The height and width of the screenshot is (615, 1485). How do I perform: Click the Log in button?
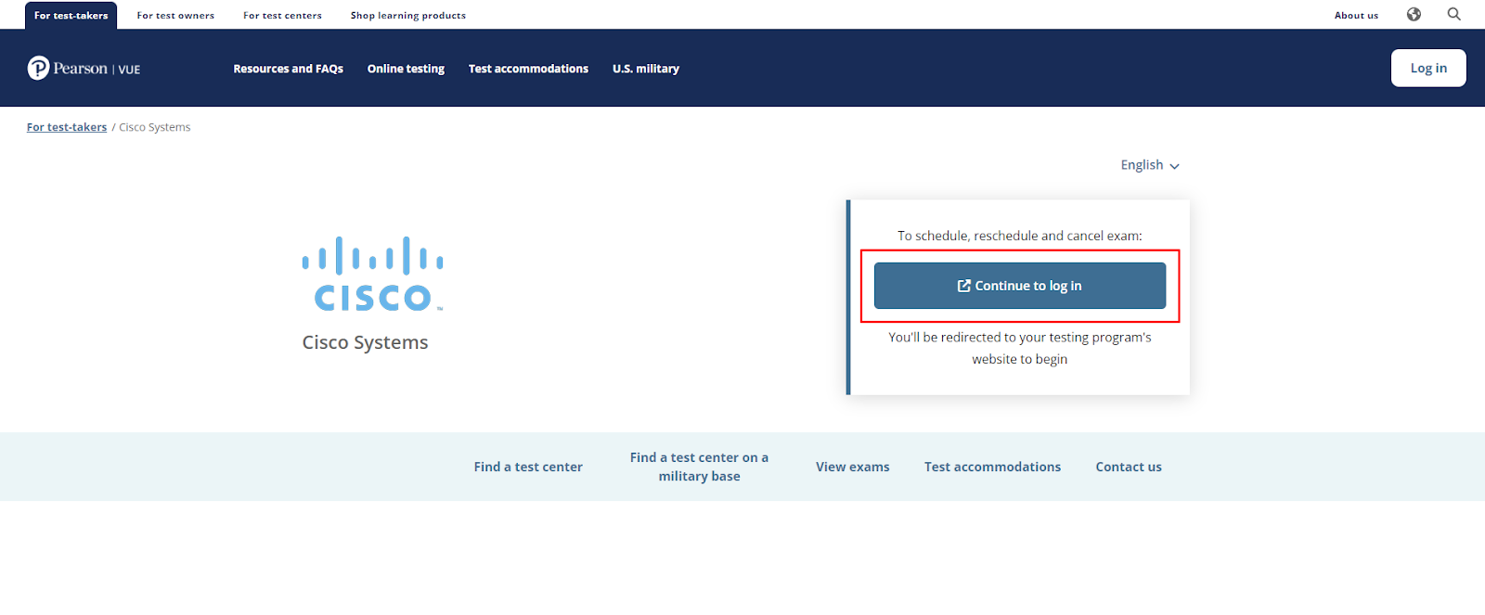click(x=1428, y=68)
